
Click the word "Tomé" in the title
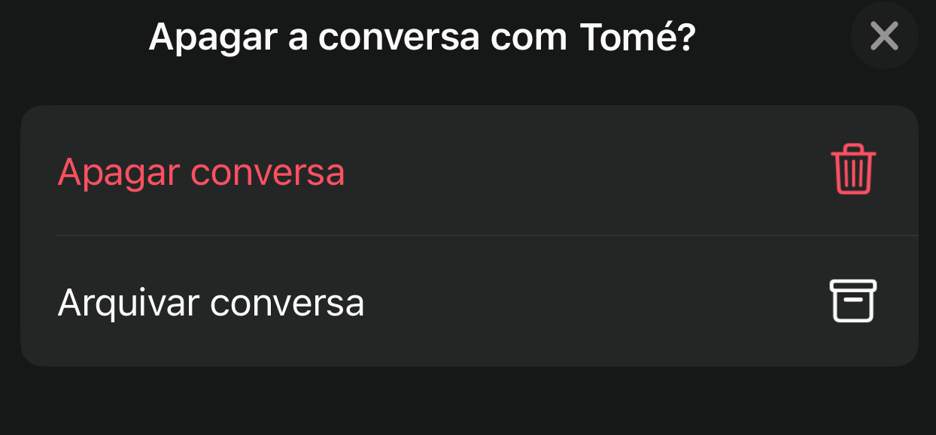point(628,37)
